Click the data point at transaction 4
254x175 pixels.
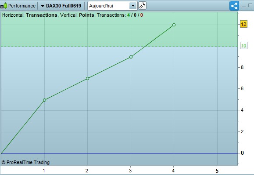174,25
